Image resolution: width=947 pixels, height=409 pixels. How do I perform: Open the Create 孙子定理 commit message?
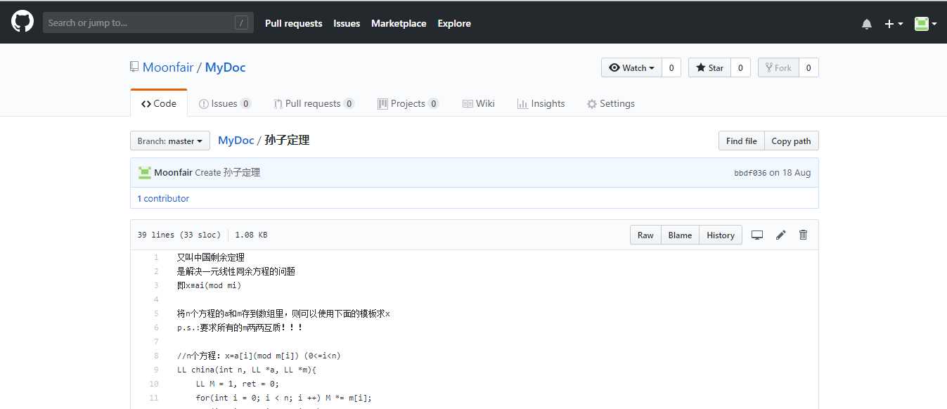(x=228, y=172)
